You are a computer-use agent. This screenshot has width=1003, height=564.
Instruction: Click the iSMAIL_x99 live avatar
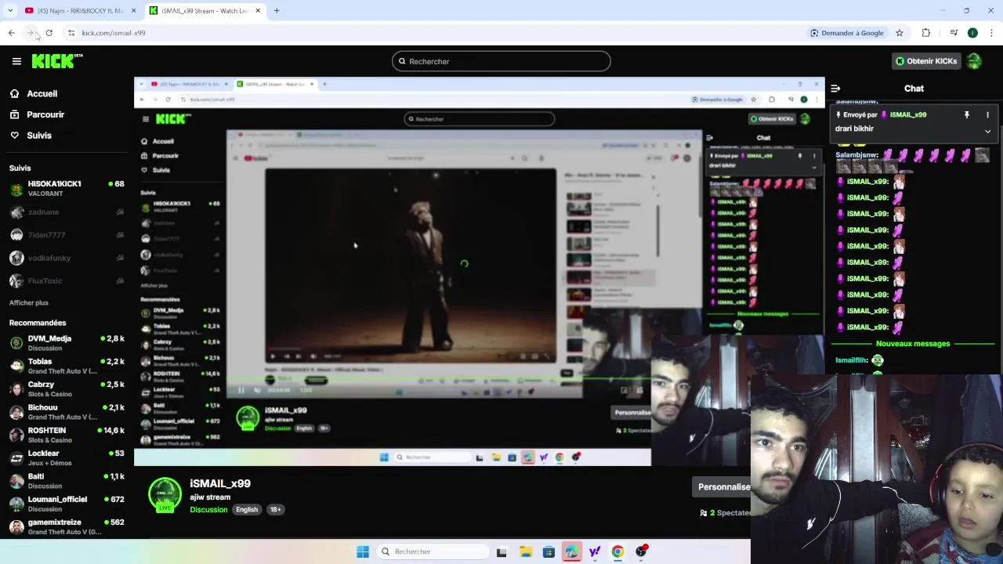pos(165,494)
